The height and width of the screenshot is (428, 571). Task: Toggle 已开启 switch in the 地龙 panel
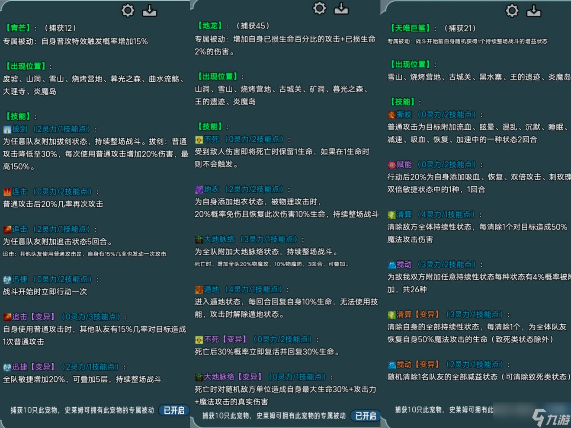[366, 416]
